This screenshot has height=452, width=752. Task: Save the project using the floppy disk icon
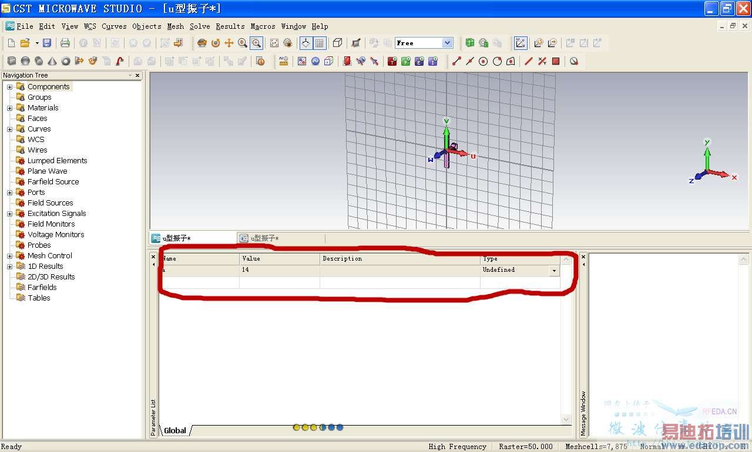tap(47, 43)
